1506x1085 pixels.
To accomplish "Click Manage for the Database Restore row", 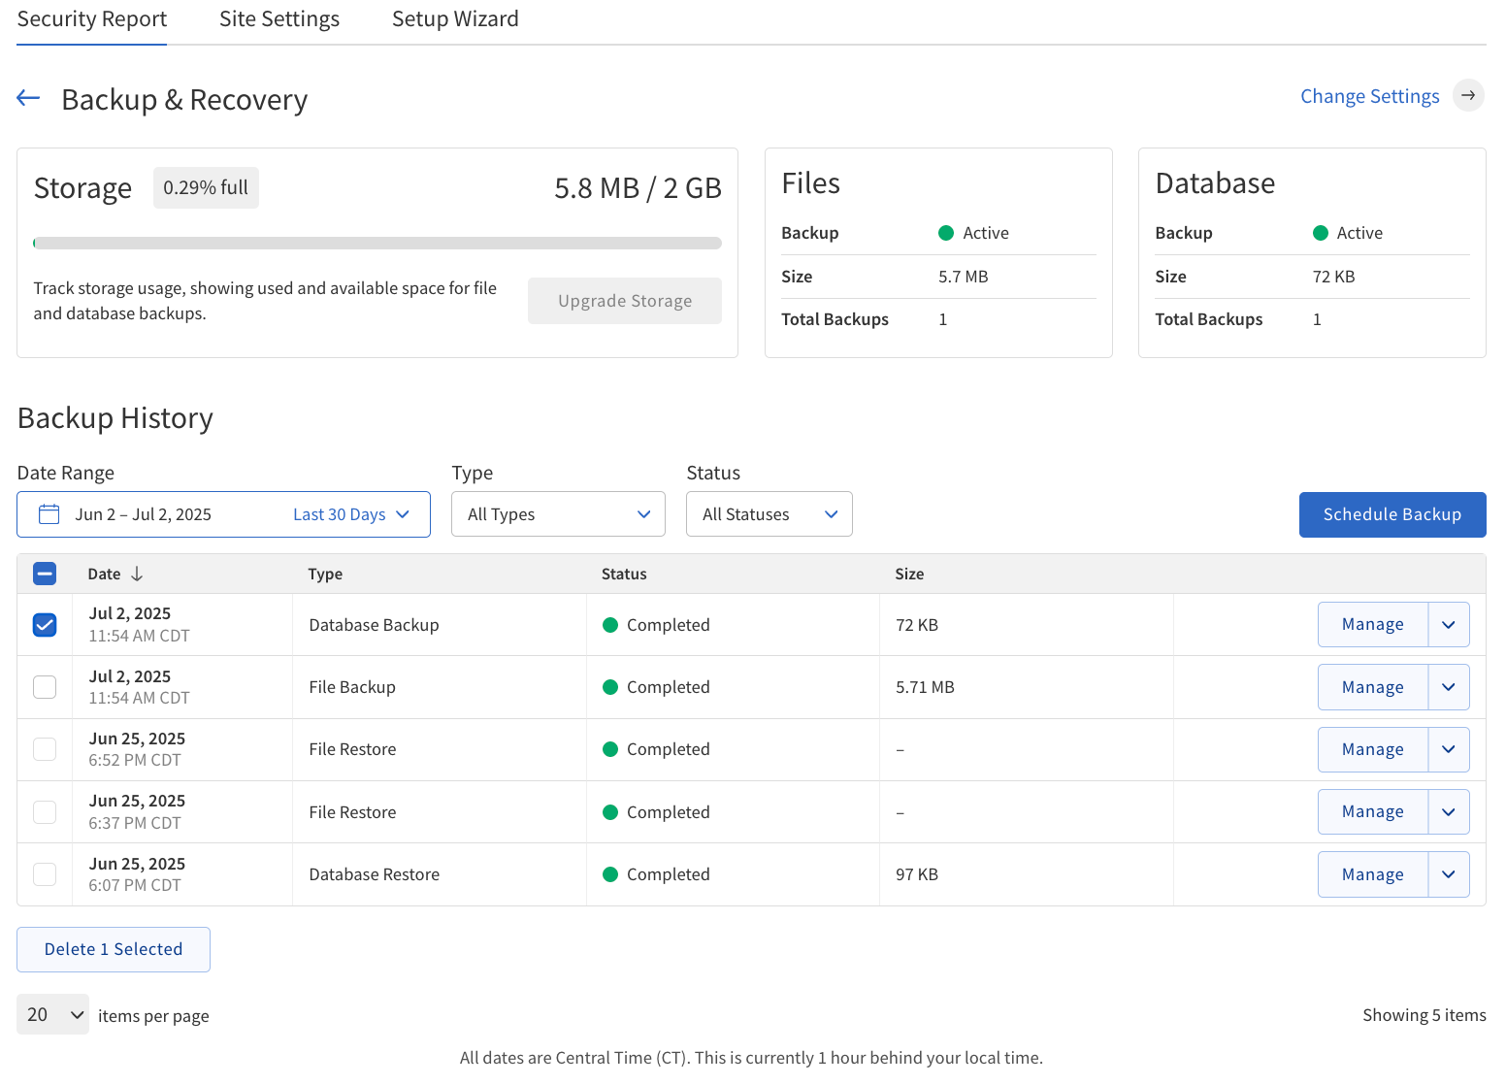I will pyautogui.click(x=1372, y=874).
